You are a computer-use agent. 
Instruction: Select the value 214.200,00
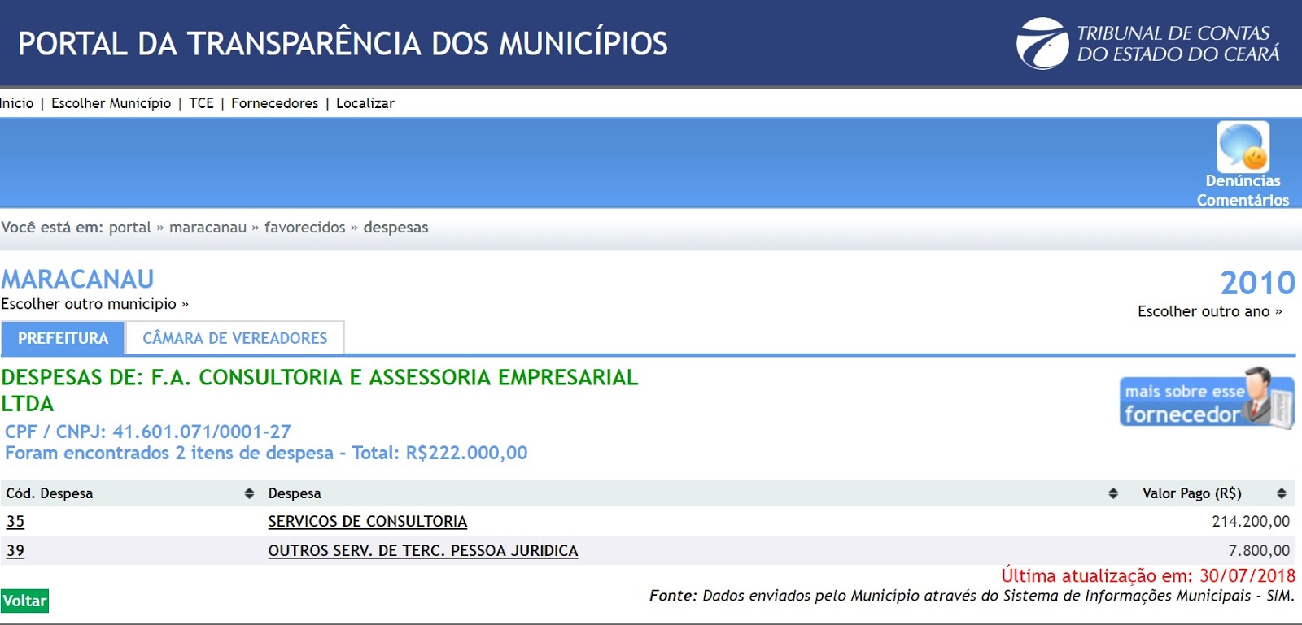pos(1251,522)
